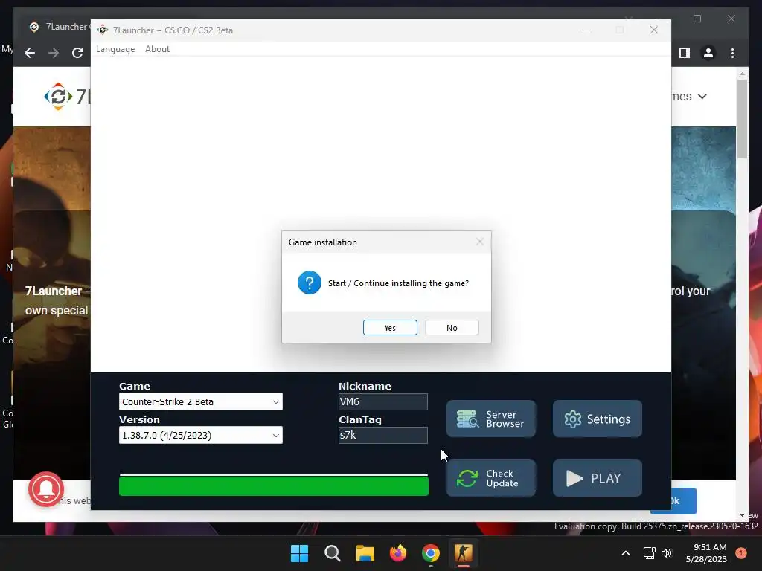Open File Explorer from taskbar
Viewport: 762px width, 571px height.
click(365, 553)
